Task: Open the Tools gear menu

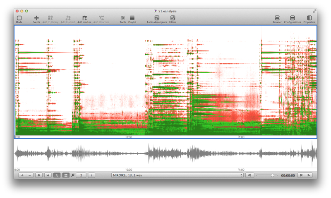Action: [x=122, y=18]
